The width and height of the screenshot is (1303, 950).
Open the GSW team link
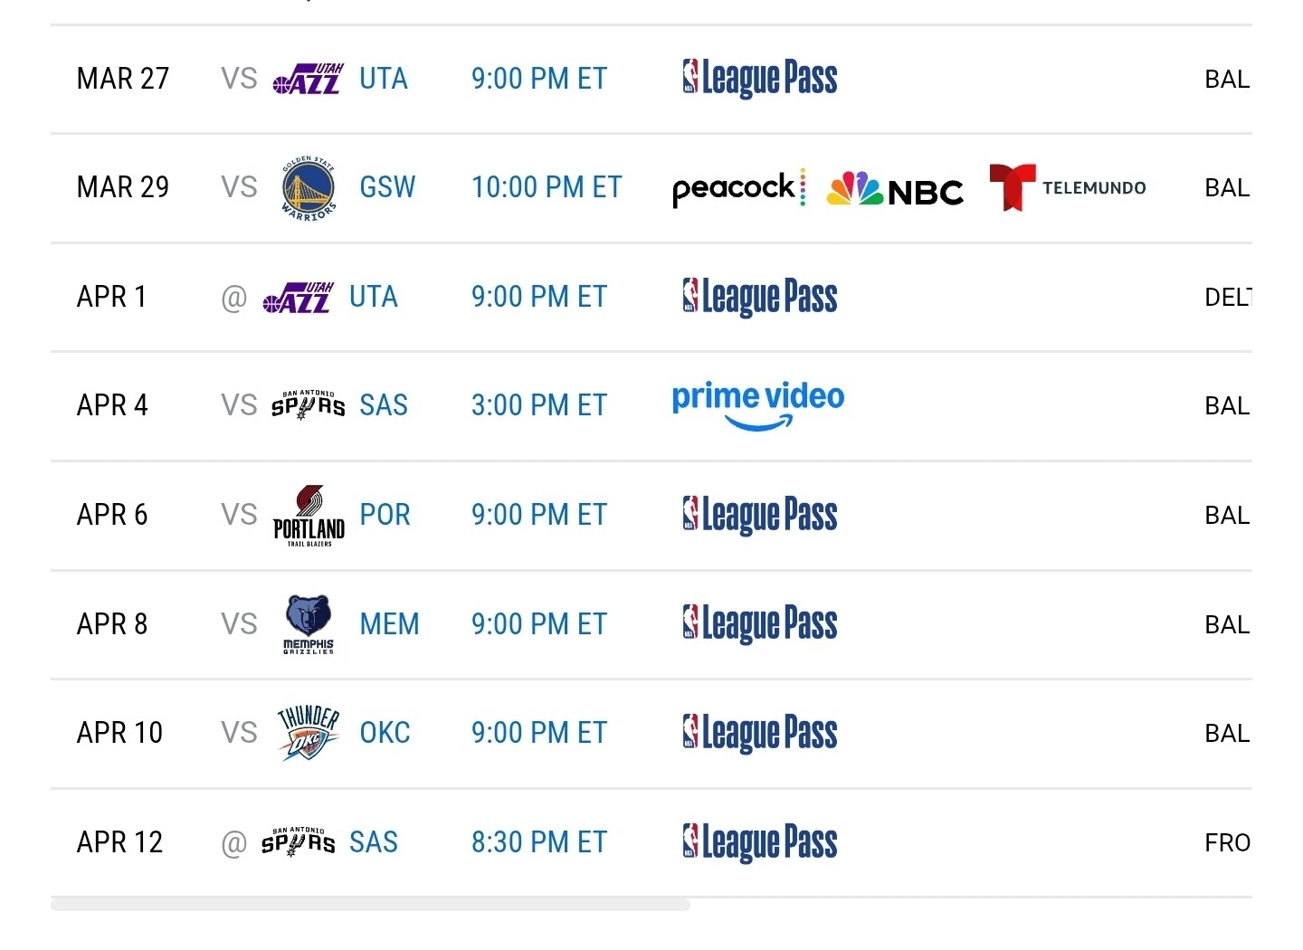(x=387, y=187)
